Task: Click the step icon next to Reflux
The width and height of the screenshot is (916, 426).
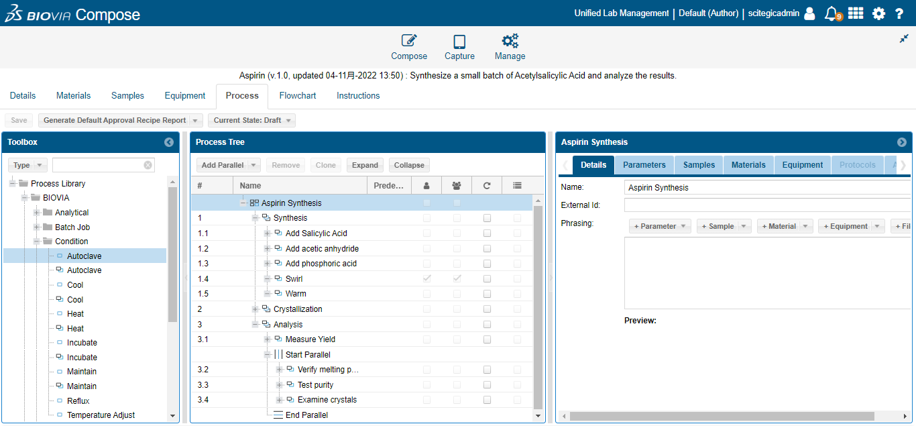Action: [60, 401]
